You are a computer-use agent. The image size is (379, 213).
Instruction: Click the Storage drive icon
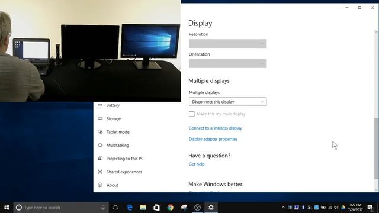(x=100, y=118)
